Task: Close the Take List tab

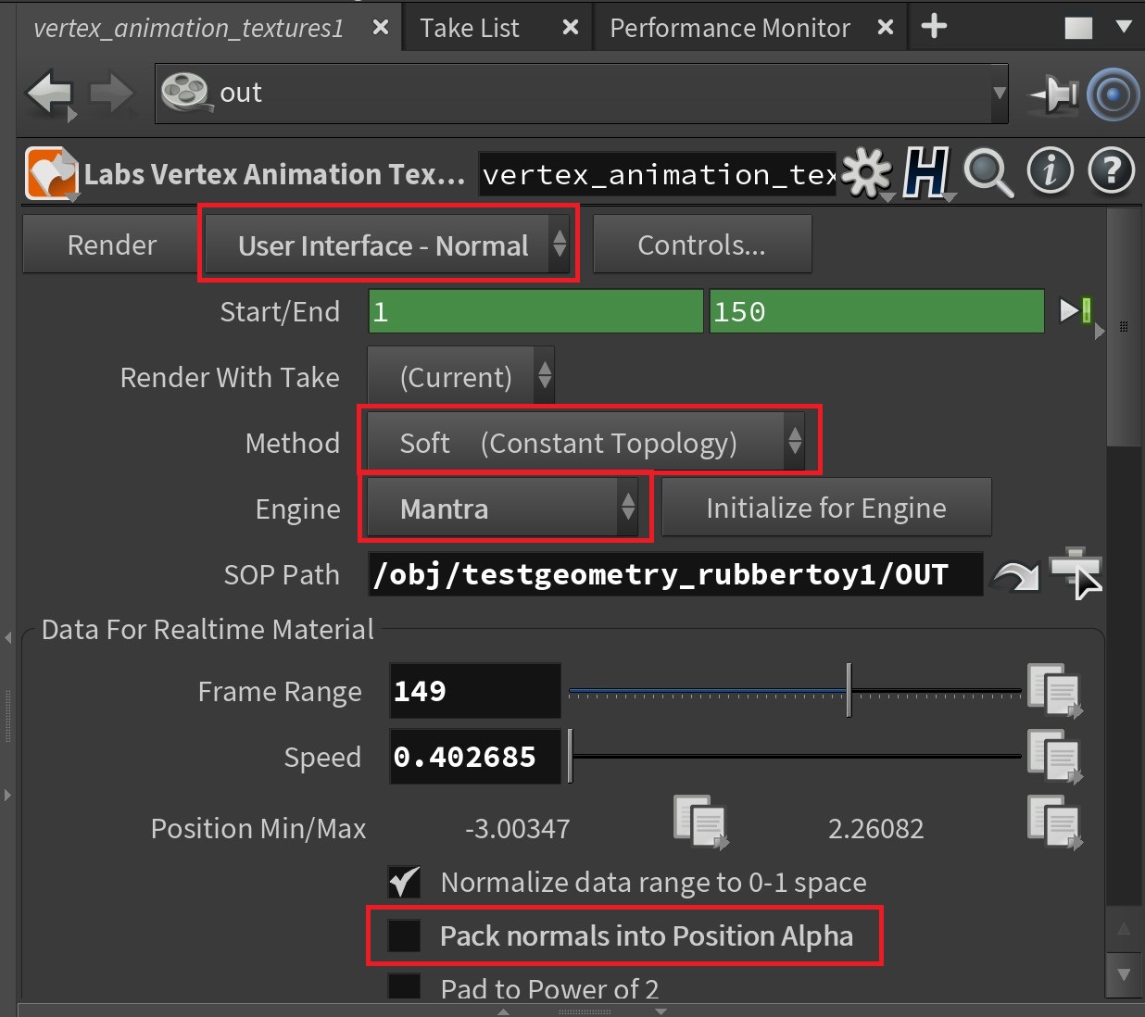Action: pos(571,28)
